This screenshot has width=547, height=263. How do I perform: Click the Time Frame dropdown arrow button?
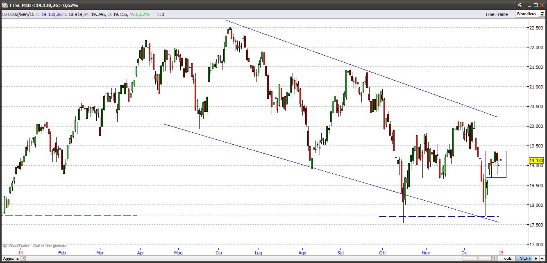tap(542, 14)
